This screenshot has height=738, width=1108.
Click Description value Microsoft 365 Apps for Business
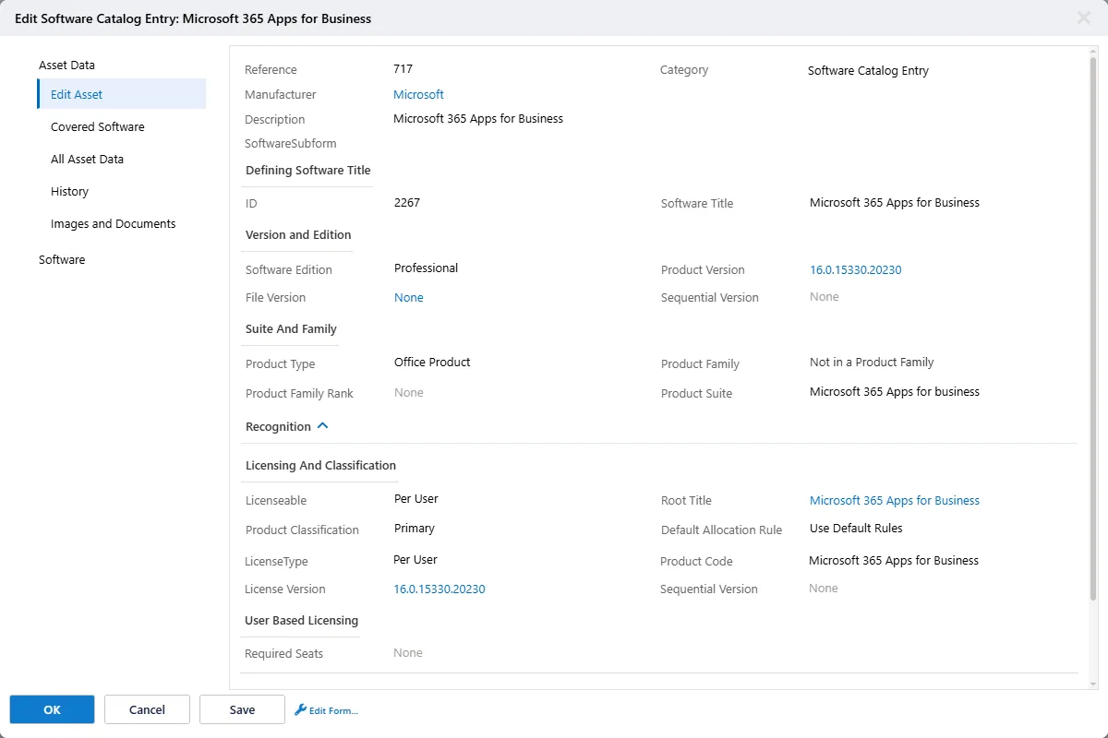(x=478, y=118)
